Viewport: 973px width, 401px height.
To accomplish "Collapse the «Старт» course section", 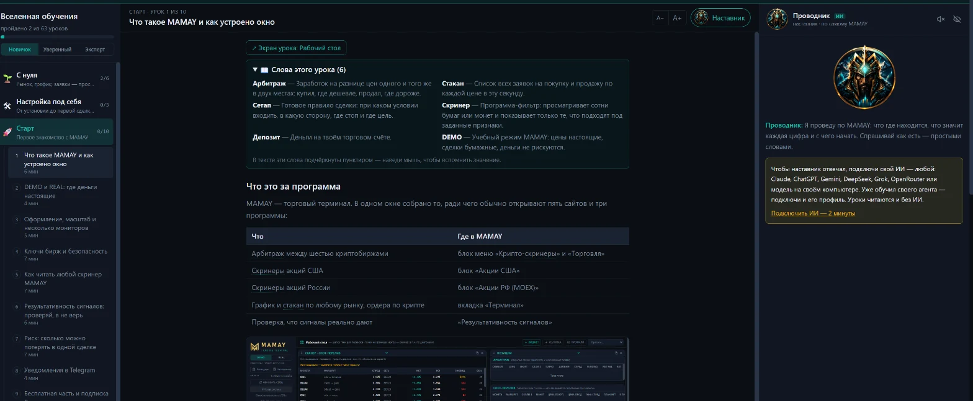I will [56, 132].
